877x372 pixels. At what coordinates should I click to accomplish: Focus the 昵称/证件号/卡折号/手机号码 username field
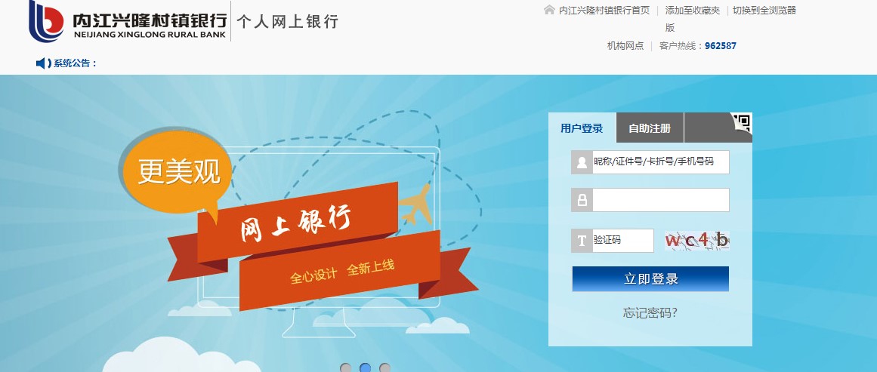pyautogui.click(x=661, y=162)
